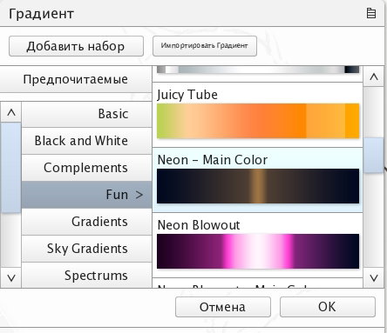The height and width of the screenshot is (333, 387).
Task: Click the gradient list scroll up arrow
Action: click(x=374, y=77)
